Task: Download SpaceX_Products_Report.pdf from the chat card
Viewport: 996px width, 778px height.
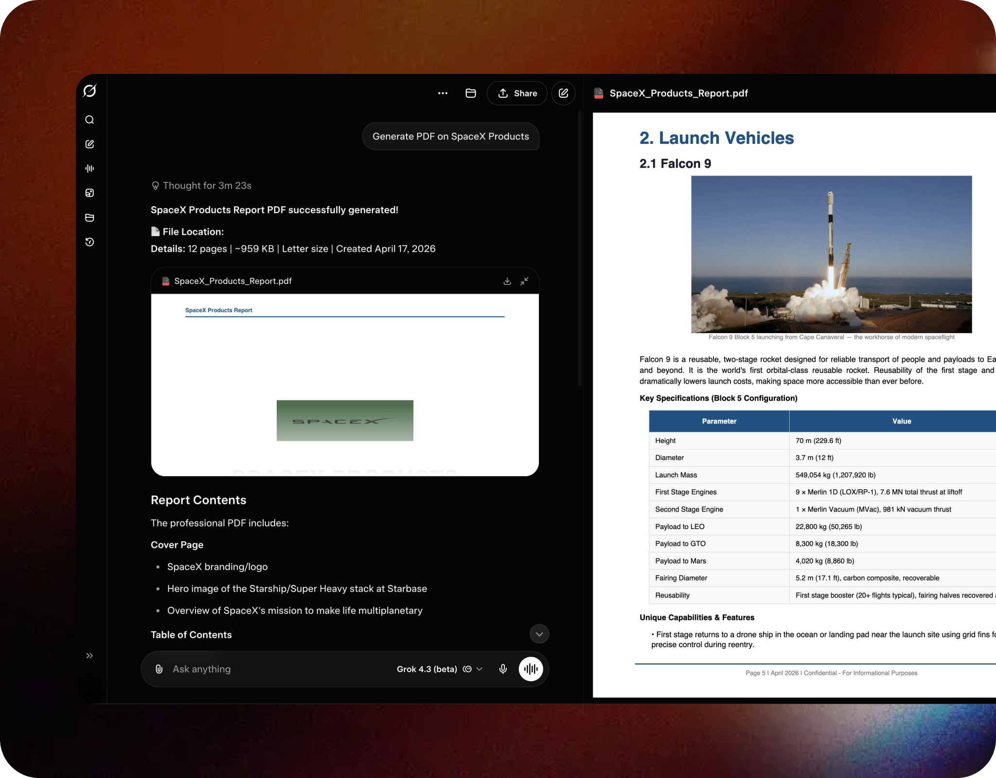Action: [x=507, y=281]
